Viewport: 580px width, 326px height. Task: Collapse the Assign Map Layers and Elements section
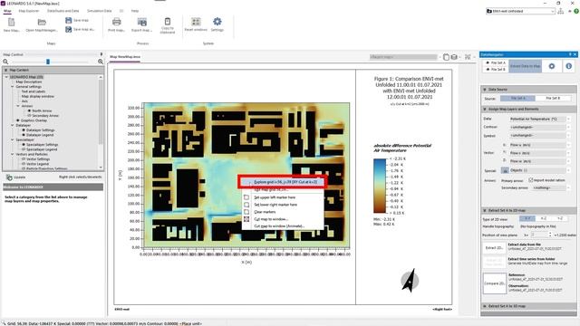tap(485, 109)
